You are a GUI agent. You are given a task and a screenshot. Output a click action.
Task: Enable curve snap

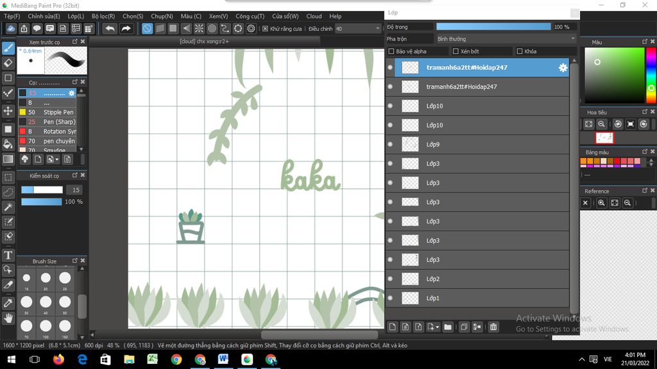225,28
